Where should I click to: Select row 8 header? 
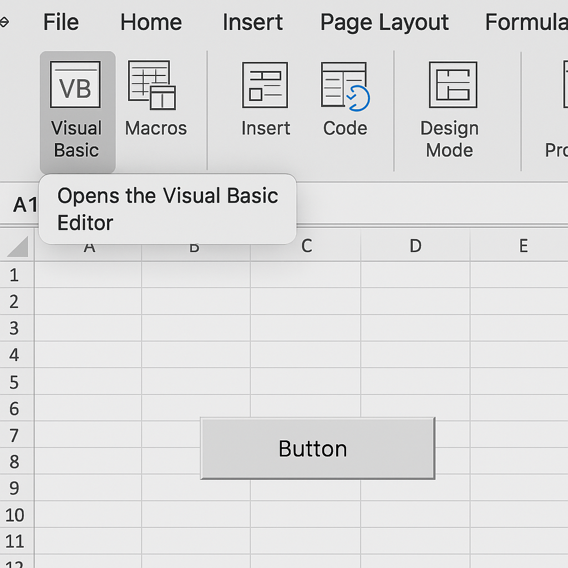(17, 461)
